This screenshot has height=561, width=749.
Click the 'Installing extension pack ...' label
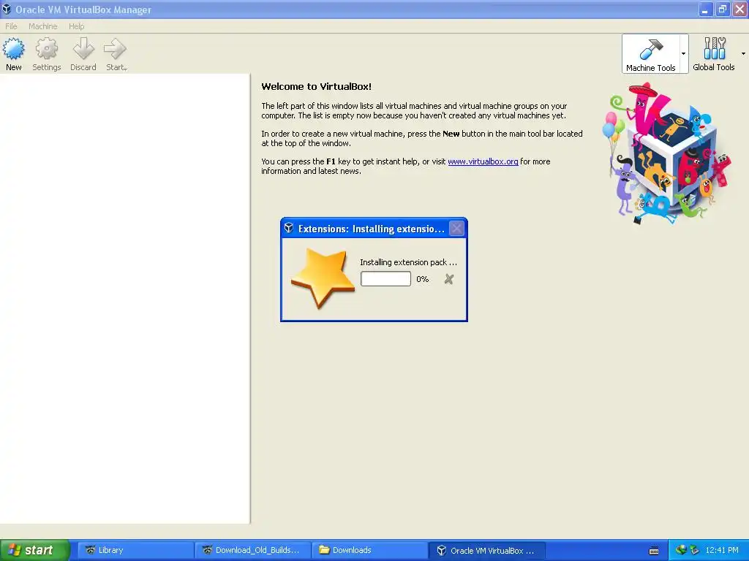coord(408,262)
